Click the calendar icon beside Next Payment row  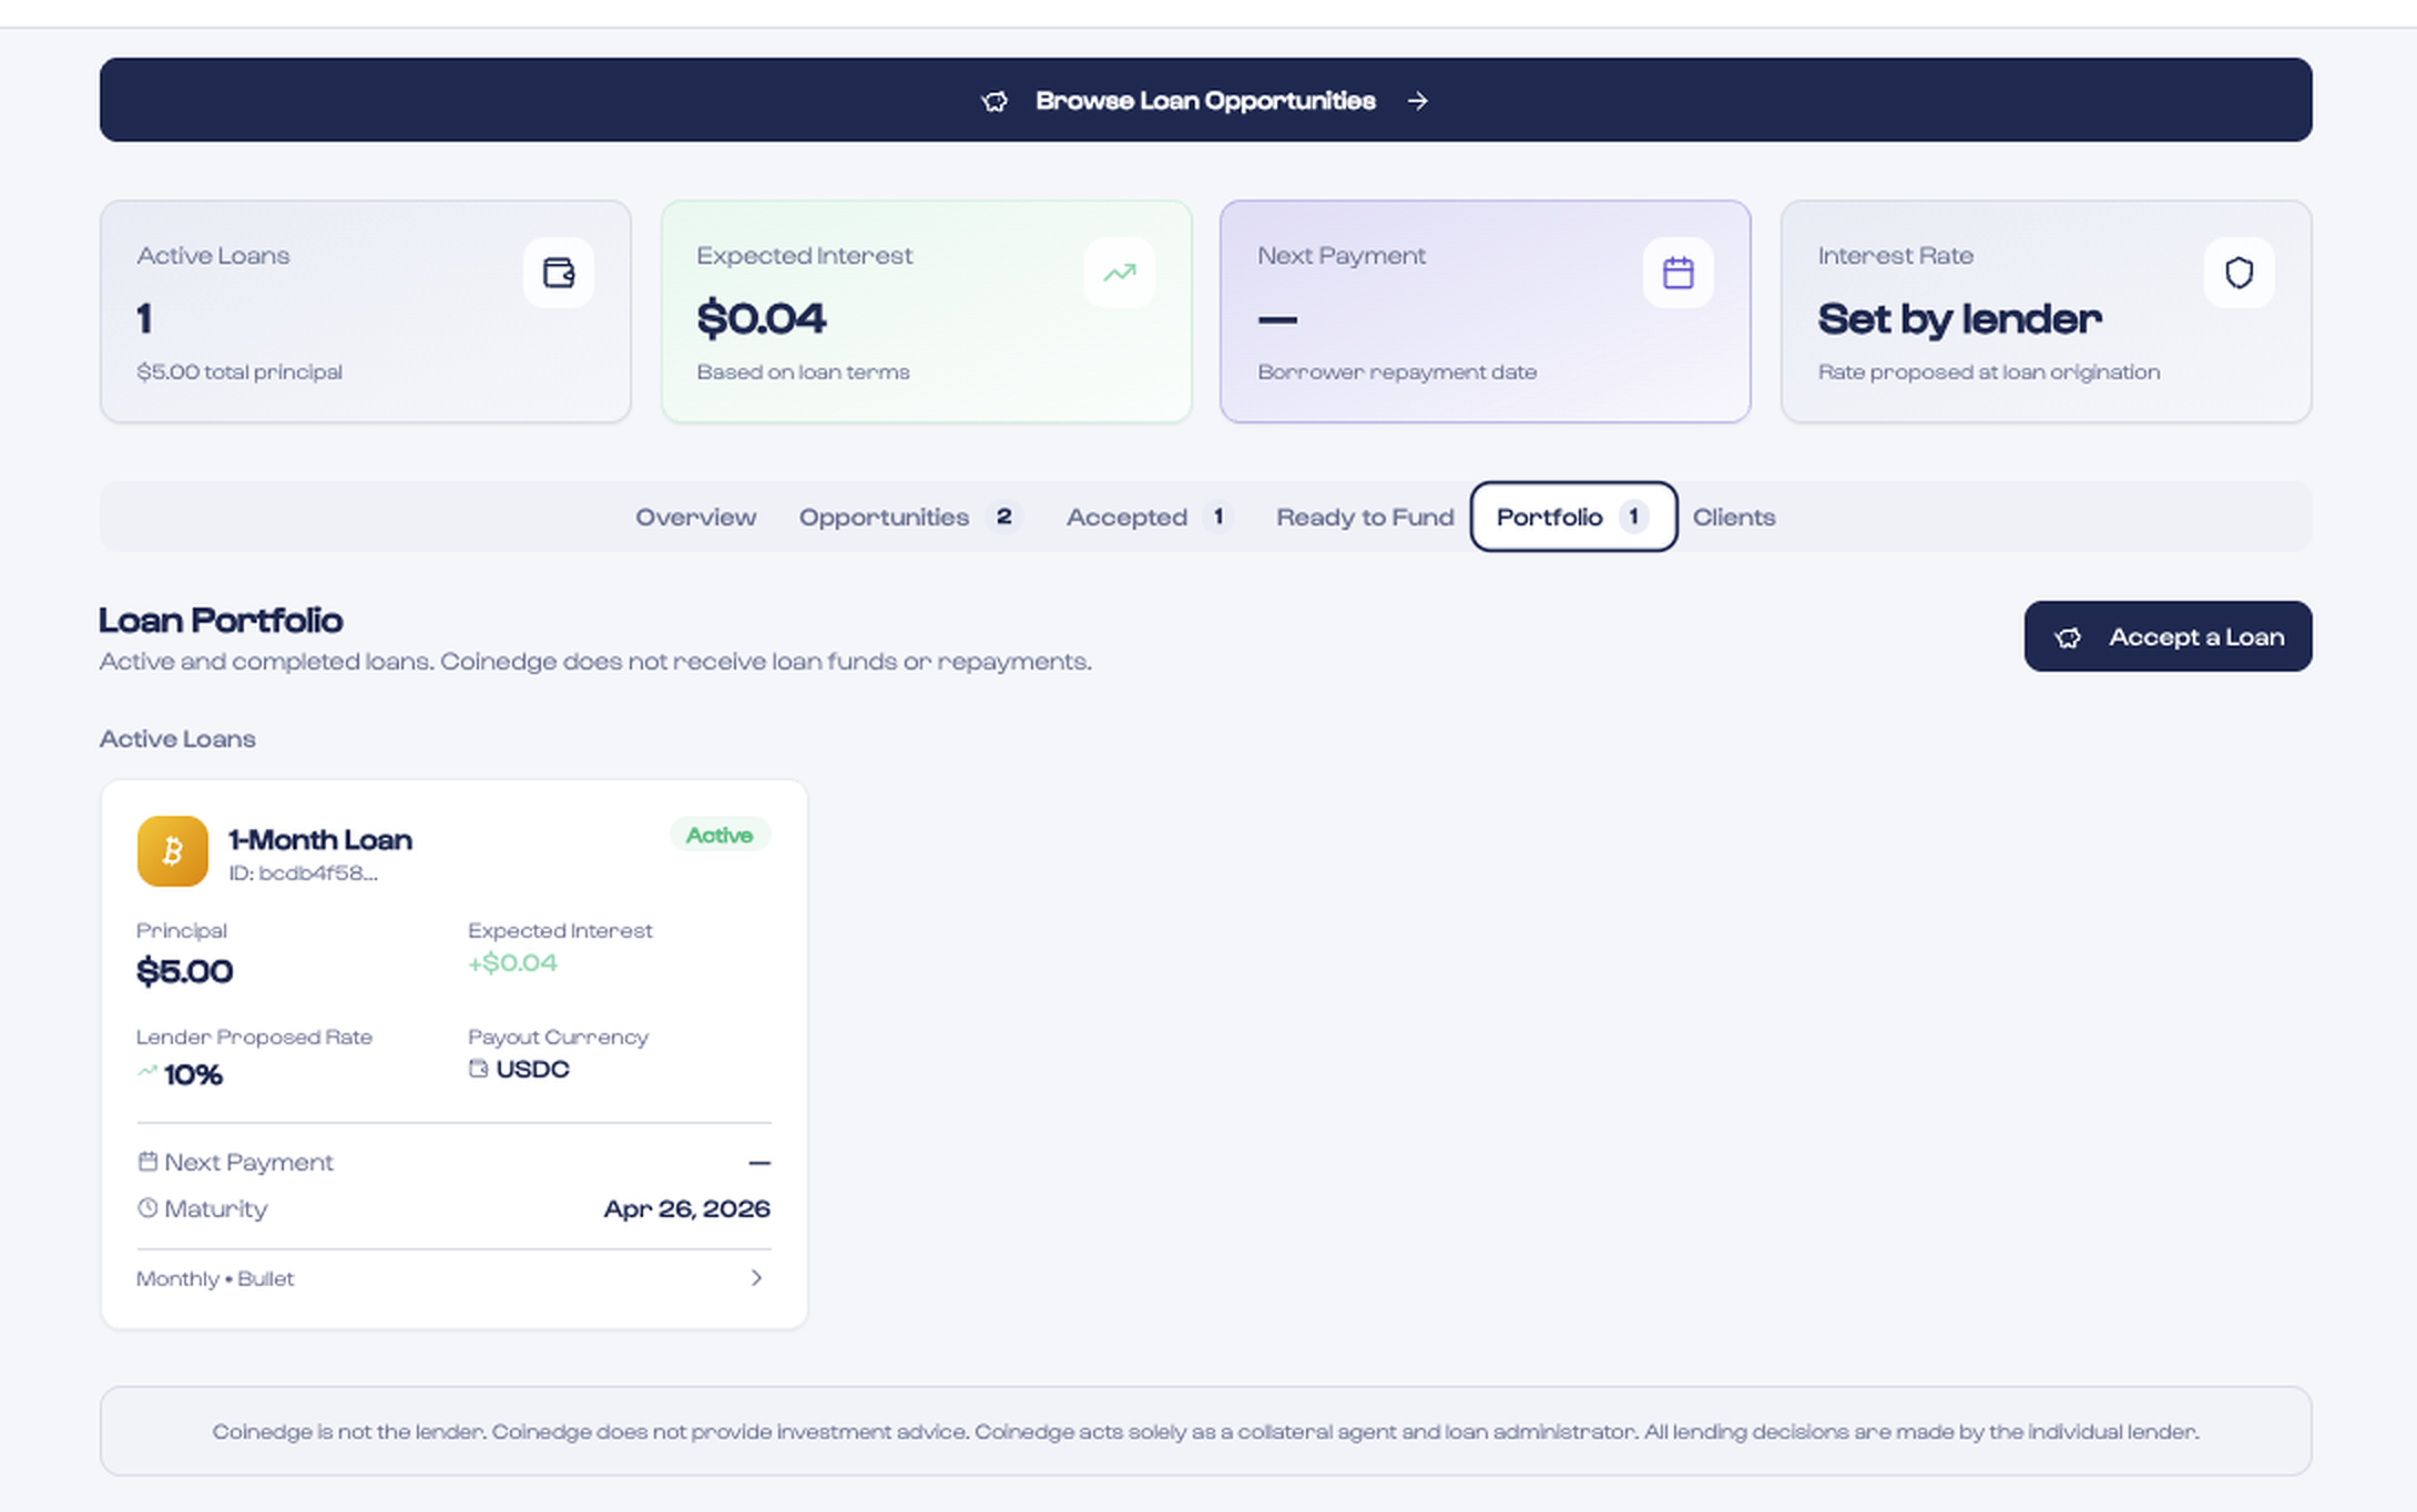tap(147, 1161)
